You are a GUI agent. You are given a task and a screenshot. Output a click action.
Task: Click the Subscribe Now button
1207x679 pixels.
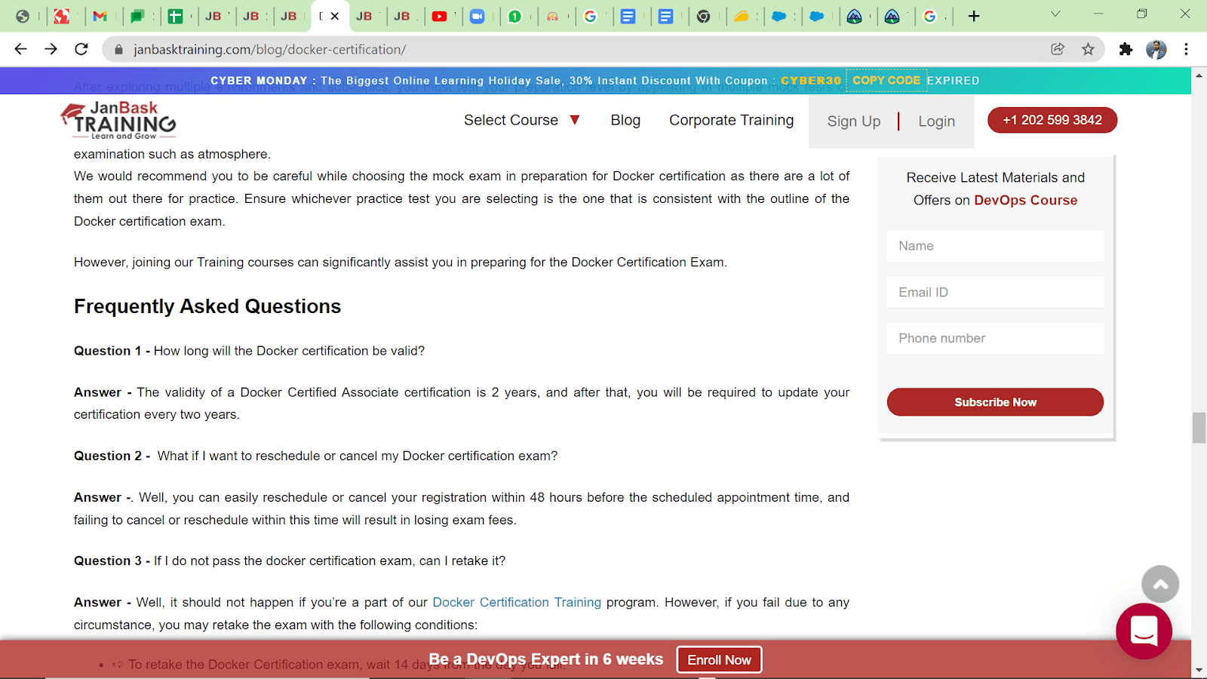(995, 402)
